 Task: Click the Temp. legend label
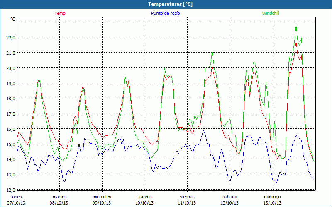tap(61, 13)
